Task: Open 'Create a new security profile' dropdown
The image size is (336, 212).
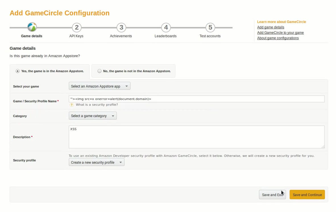Action: pyautogui.click(x=96, y=162)
